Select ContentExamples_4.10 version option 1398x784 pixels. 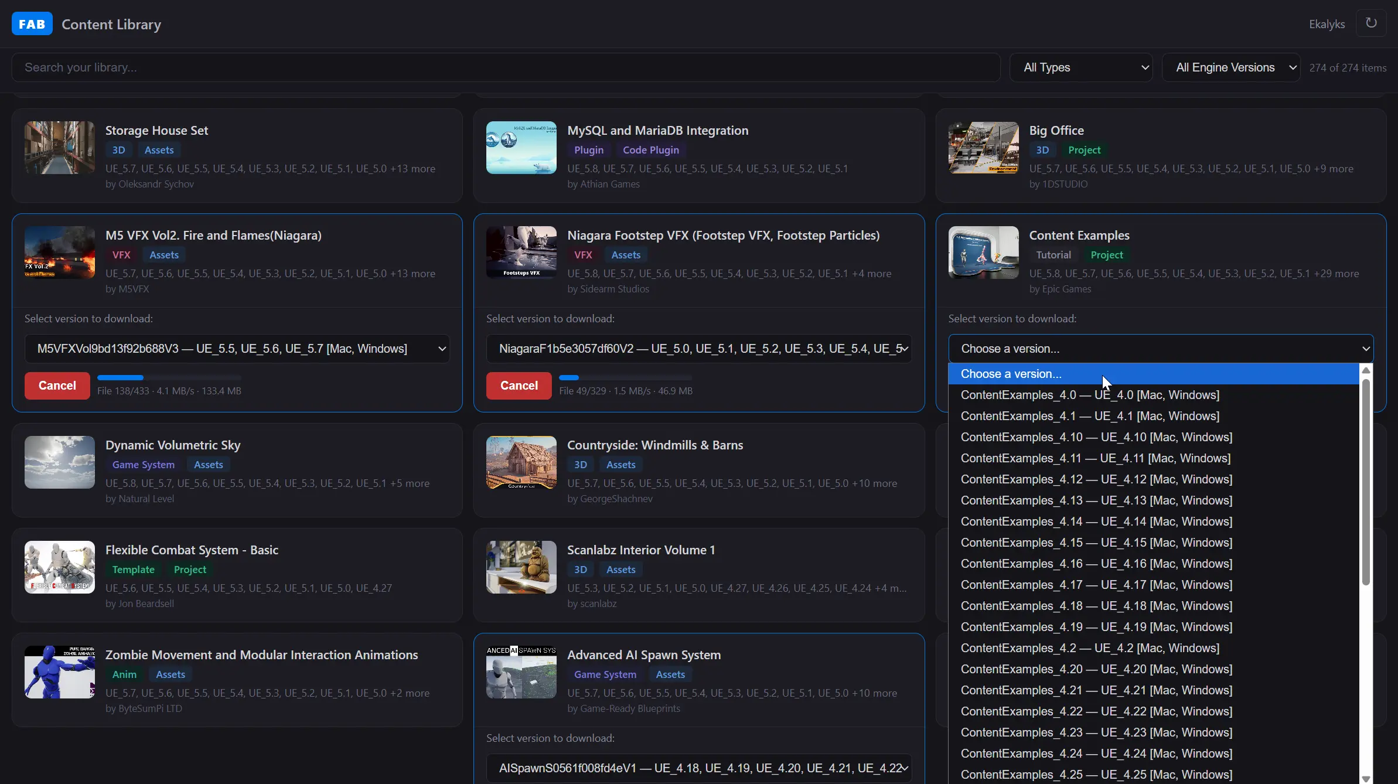tap(1154, 437)
